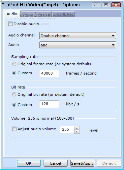Click the Default button
124x170 pixels.
click(x=109, y=163)
